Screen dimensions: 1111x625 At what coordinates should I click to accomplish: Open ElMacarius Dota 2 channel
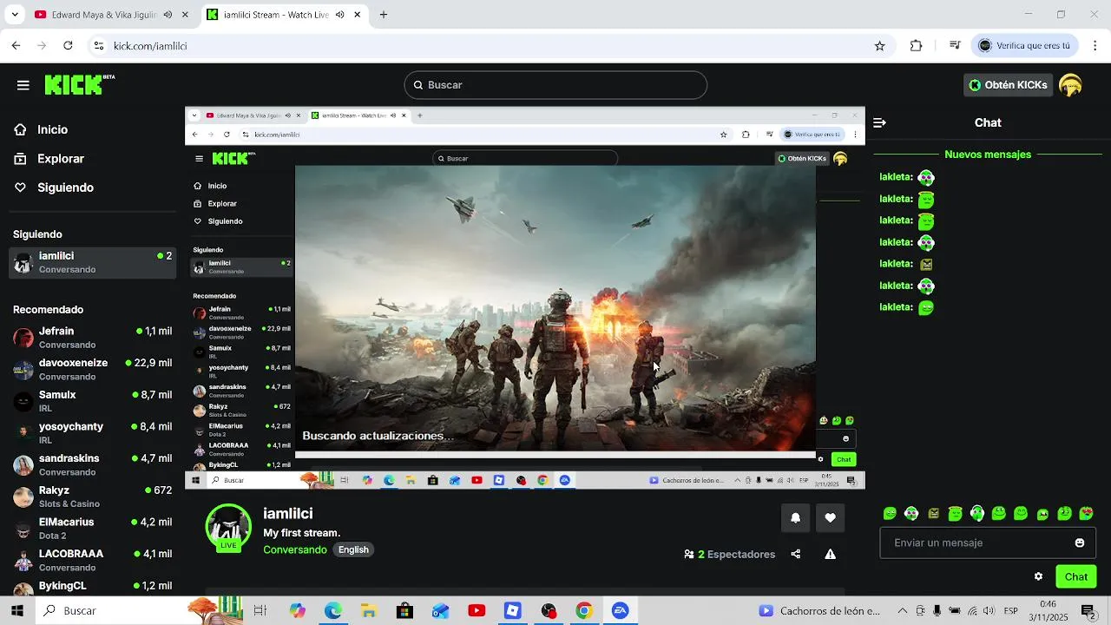(92, 529)
